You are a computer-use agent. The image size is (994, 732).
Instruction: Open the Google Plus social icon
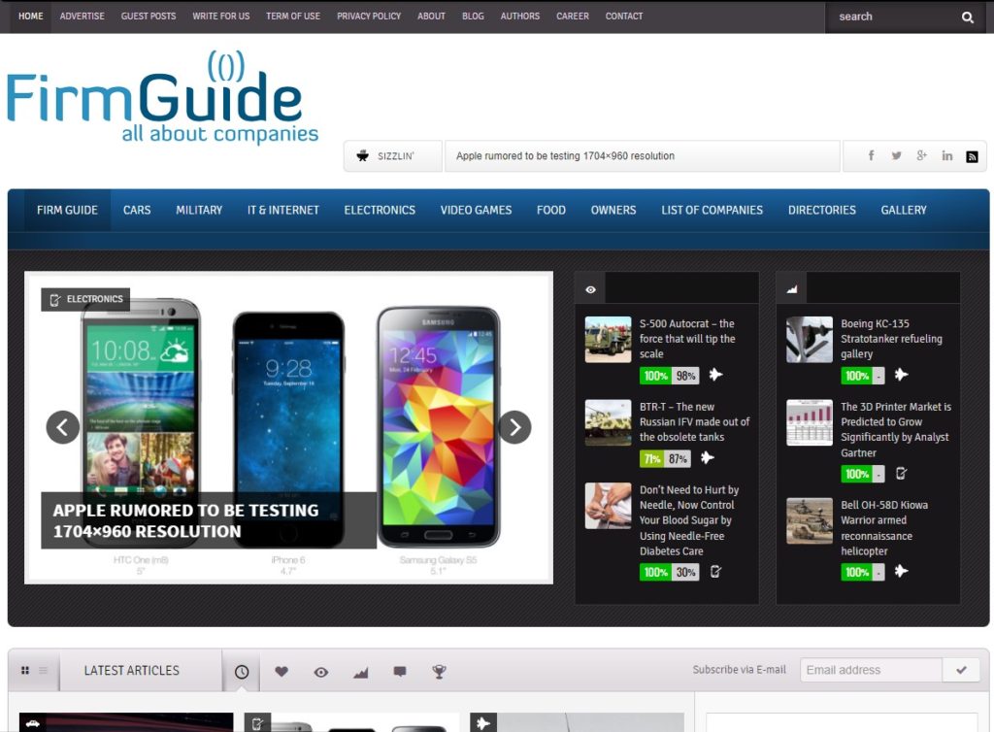(x=922, y=155)
